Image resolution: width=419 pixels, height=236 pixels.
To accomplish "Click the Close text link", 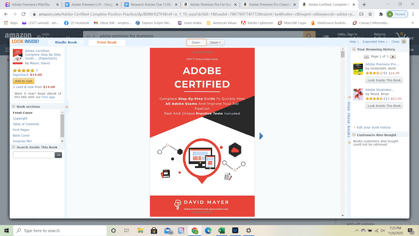I will [395, 41].
